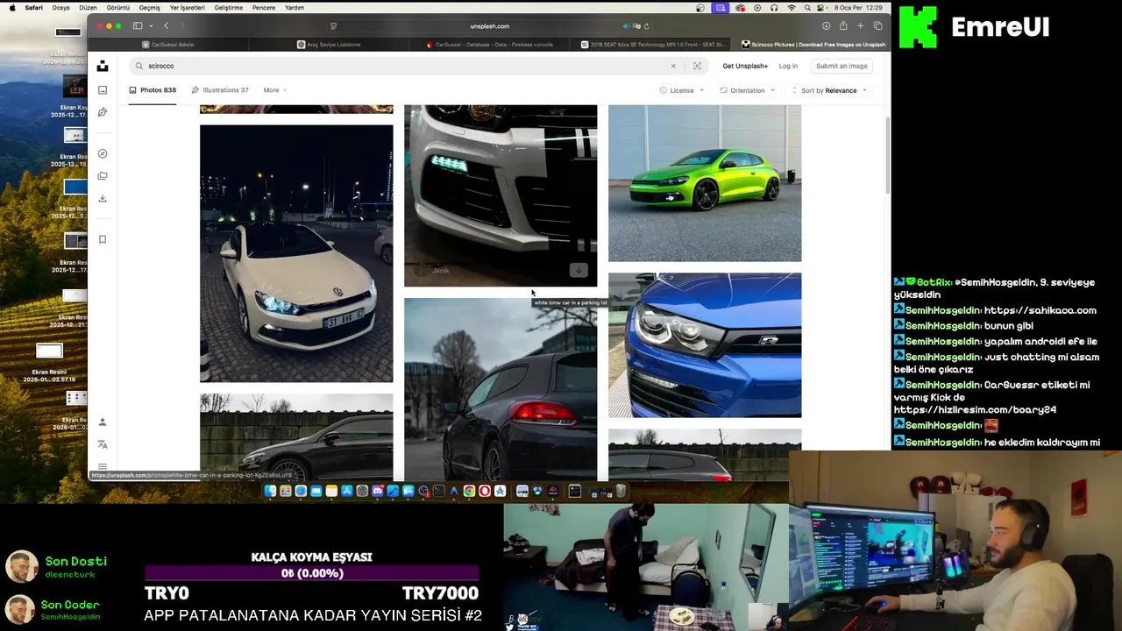Launch Opera from the Dock
This screenshot has height=631, width=1122.
484,491
